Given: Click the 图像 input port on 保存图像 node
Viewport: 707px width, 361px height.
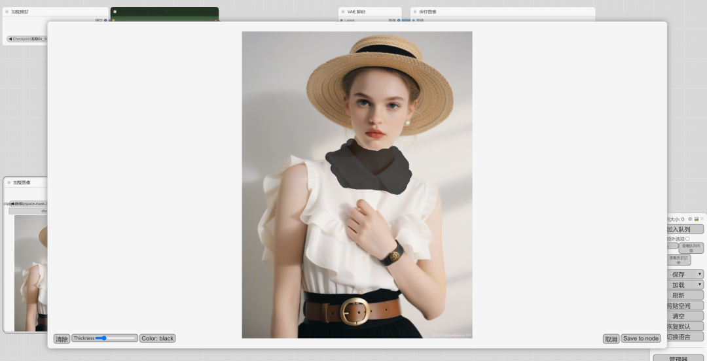Looking at the screenshot, I should 414,20.
